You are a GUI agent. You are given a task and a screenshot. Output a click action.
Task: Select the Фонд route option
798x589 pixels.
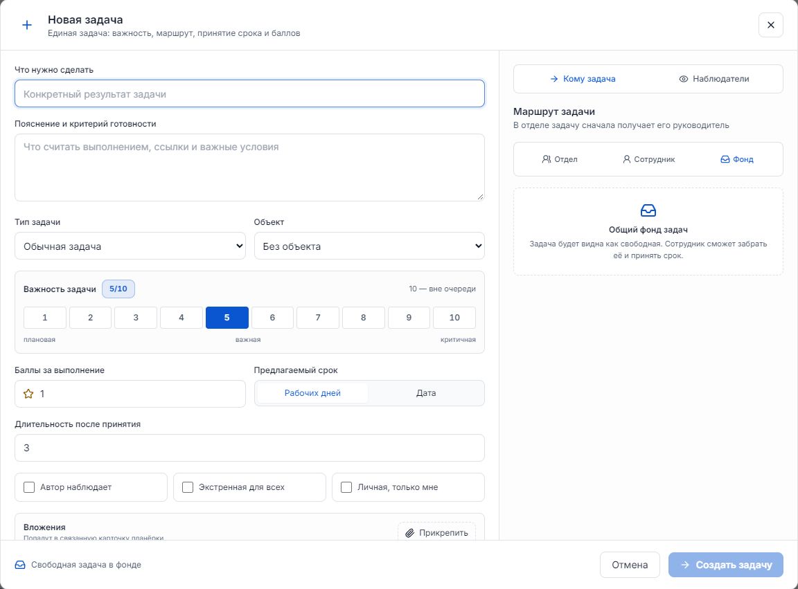[737, 159]
